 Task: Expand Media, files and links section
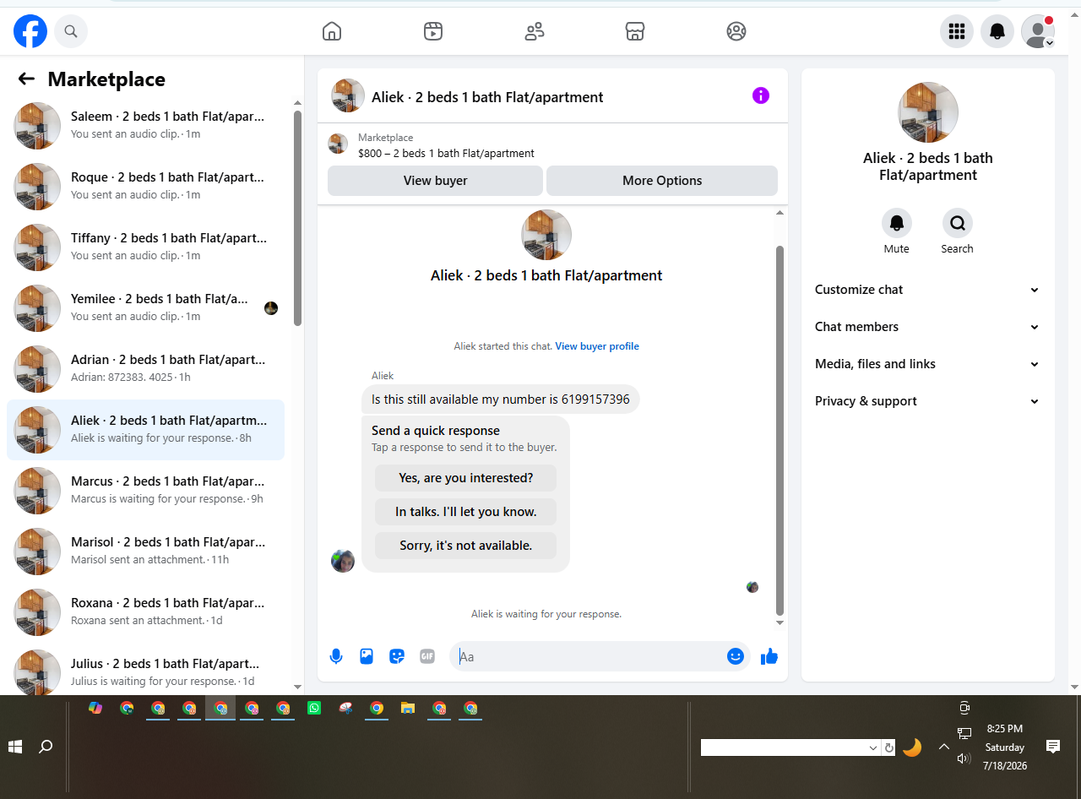coord(928,364)
